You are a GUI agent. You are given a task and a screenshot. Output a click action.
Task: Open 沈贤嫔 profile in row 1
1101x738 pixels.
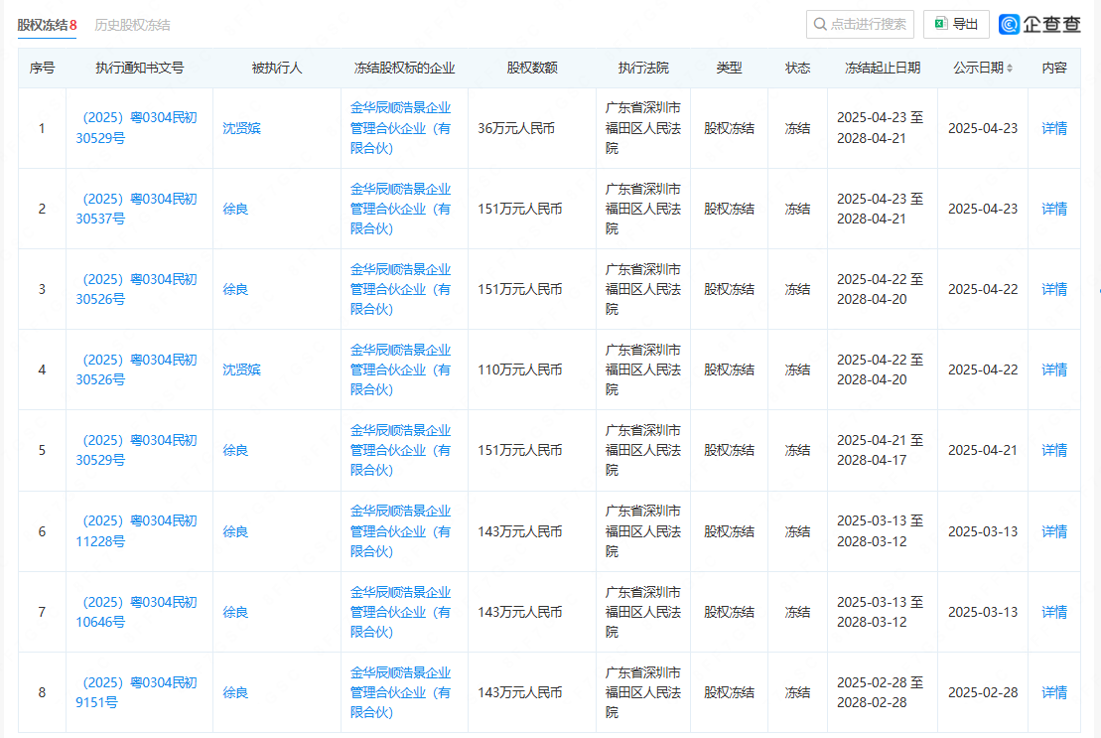coord(241,128)
